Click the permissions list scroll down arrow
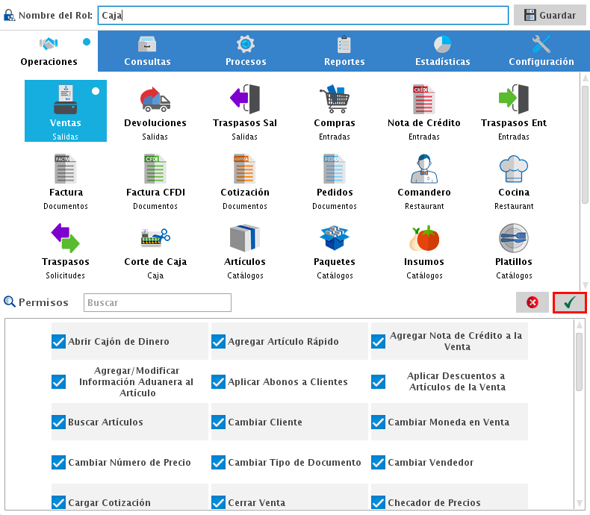 pos(580,504)
